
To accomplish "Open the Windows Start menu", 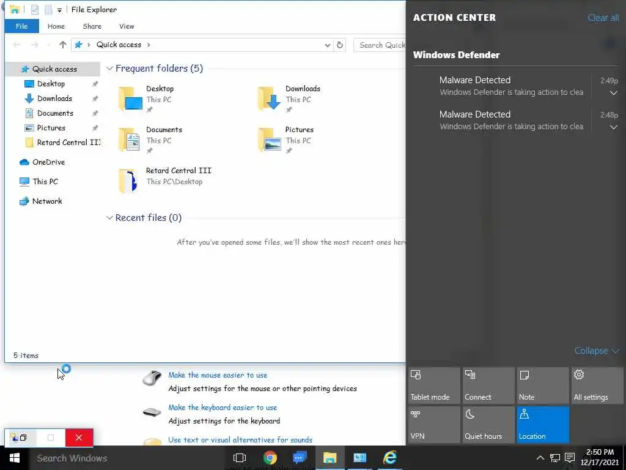I will 15,458.
